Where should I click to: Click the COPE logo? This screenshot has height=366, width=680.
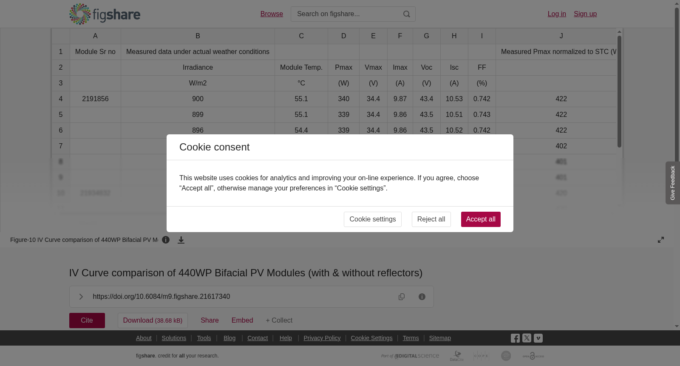coord(481,356)
